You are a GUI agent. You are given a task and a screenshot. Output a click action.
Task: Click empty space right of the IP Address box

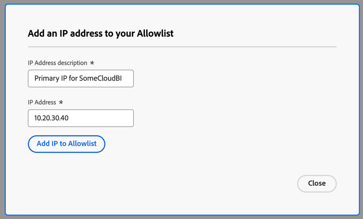point(231,118)
